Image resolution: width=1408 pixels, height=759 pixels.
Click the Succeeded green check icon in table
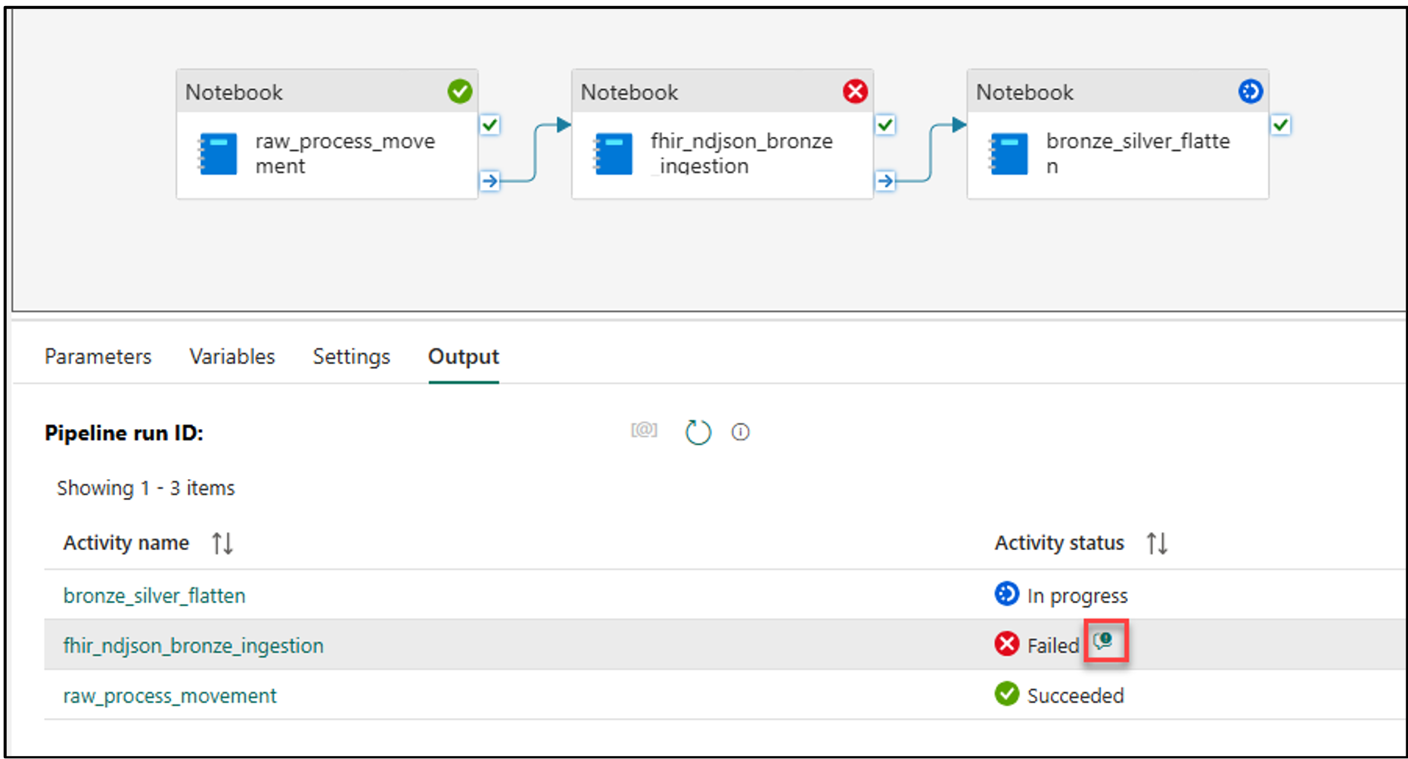tap(1006, 693)
